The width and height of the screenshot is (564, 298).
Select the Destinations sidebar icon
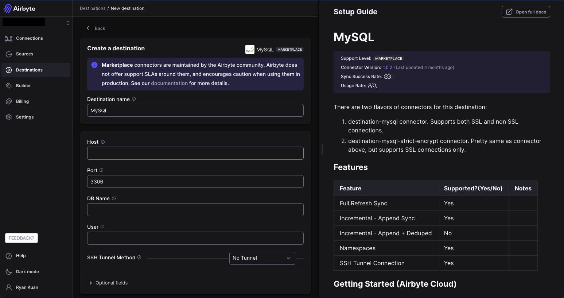point(8,70)
